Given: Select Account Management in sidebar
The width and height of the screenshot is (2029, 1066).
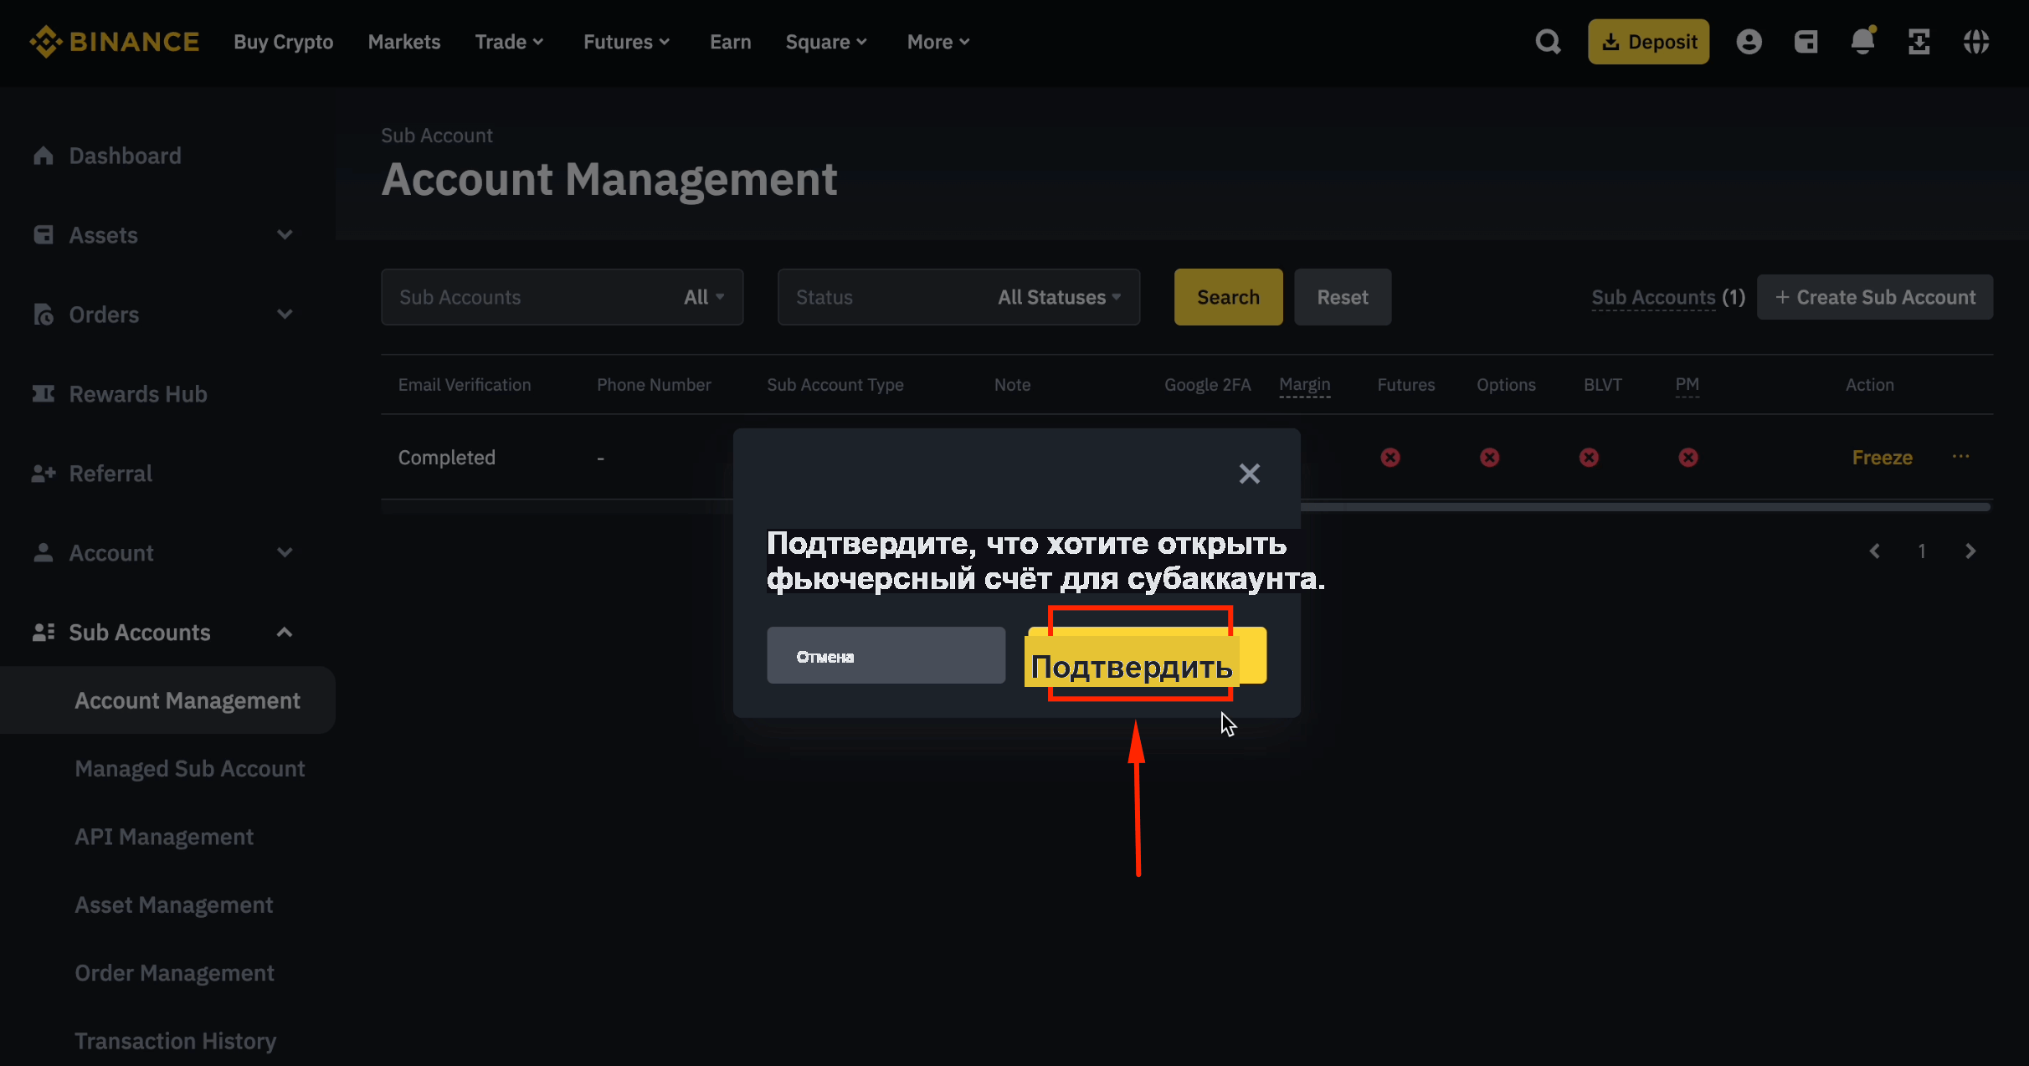Looking at the screenshot, I should pyautogui.click(x=167, y=700).
